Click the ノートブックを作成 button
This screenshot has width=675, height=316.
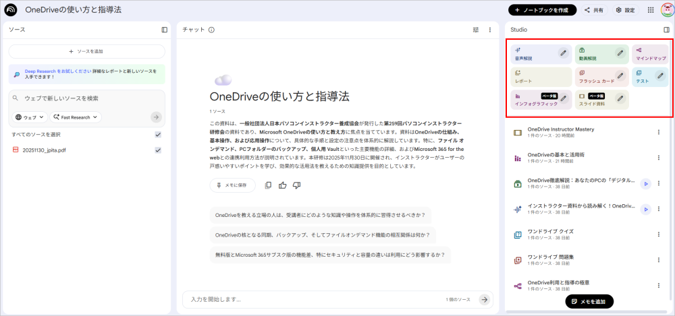543,10
